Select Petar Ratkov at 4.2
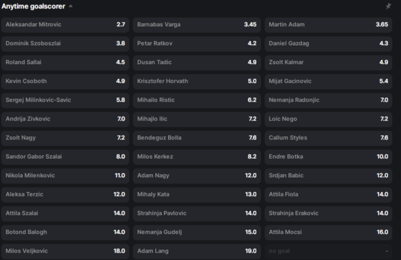Image resolution: width=401 pixels, height=260 pixels. pos(197,44)
